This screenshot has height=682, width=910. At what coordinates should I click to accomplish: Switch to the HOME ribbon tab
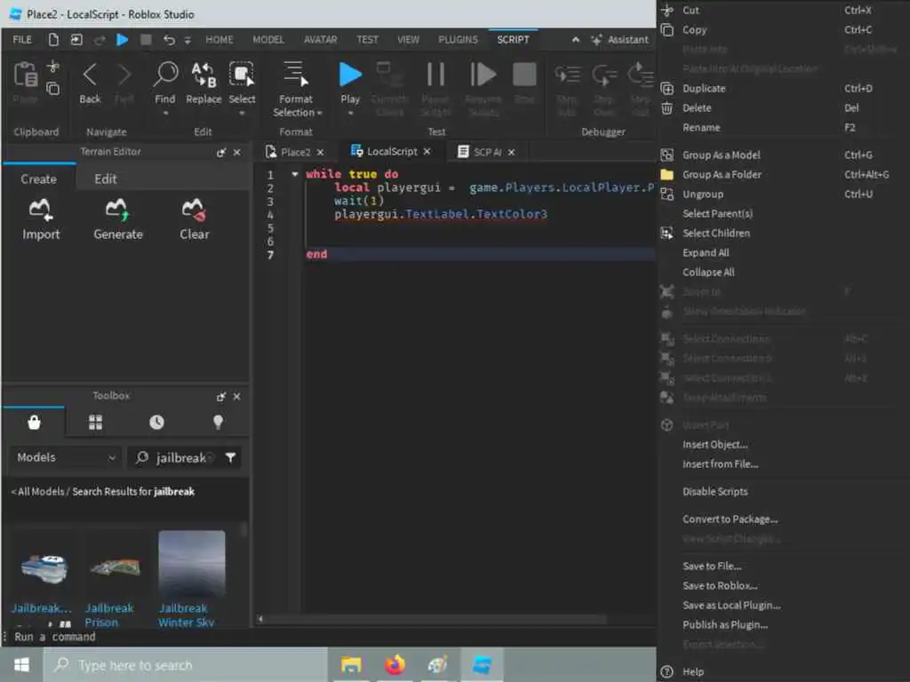(x=220, y=39)
